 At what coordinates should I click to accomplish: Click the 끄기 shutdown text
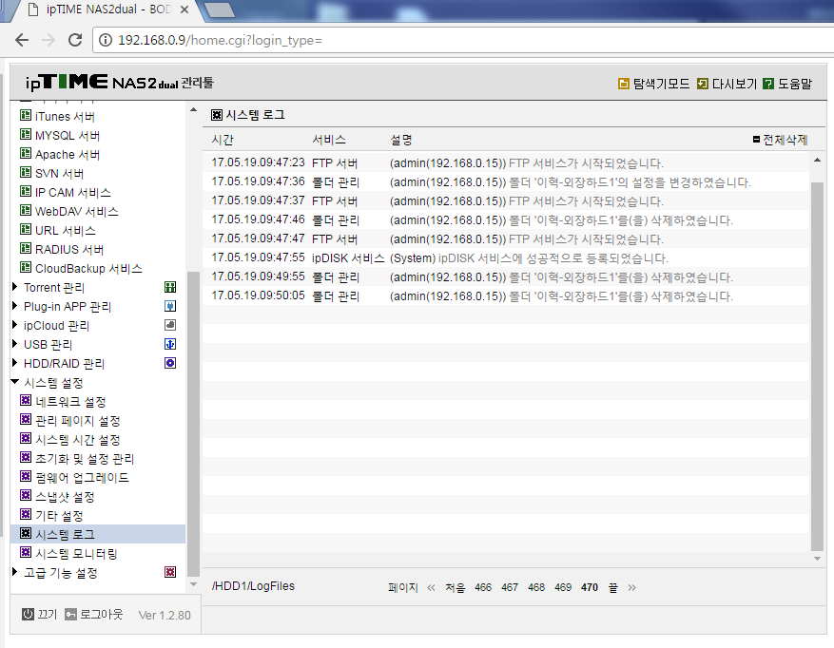47,615
